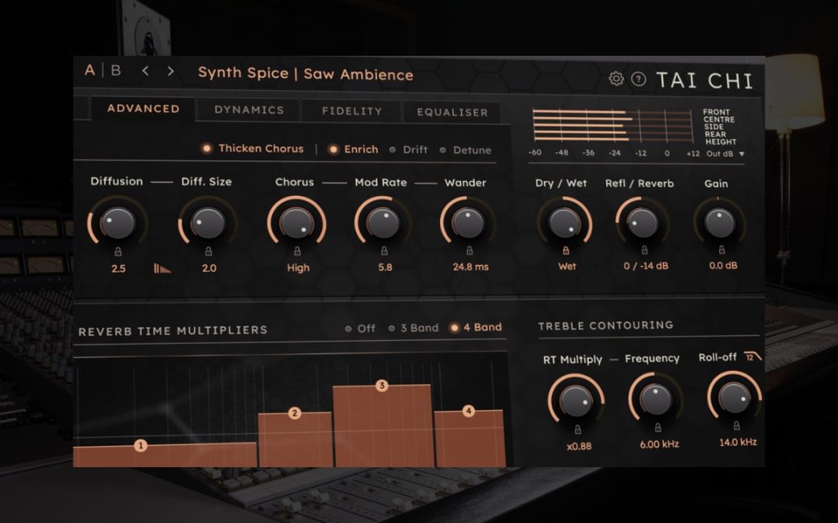Click the Refl / Reverb knob
Image resolution: width=838 pixels, height=523 pixels.
(642, 222)
